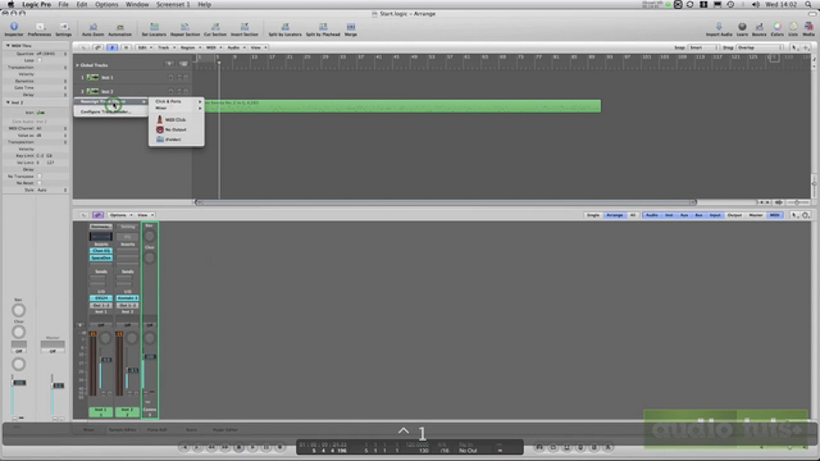Click the SpaceDsn insert on Inst 1
The height and width of the screenshot is (461, 820).
click(x=101, y=258)
